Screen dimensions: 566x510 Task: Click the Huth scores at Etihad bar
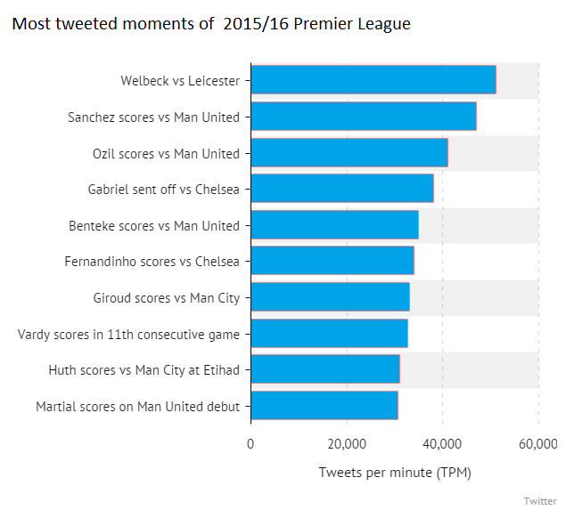tap(324, 369)
